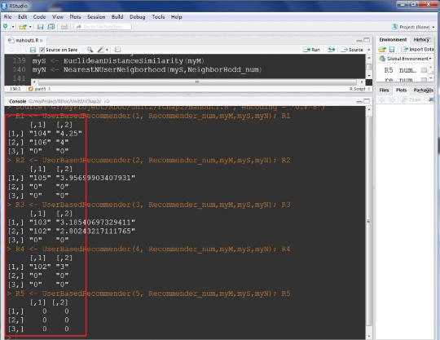Viewport: 440px width, 340px height.
Task: Maximize the source editor pane
Action: coord(367,40)
